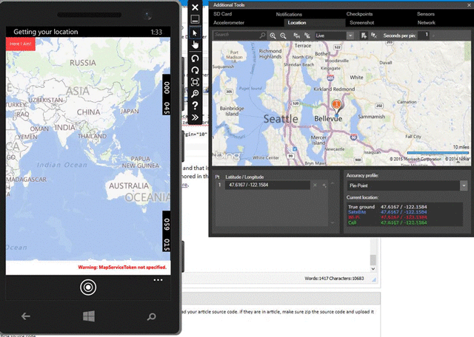Delete pin 1 using its X icon
The width and height of the screenshot is (474, 337).
click(315, 185)
